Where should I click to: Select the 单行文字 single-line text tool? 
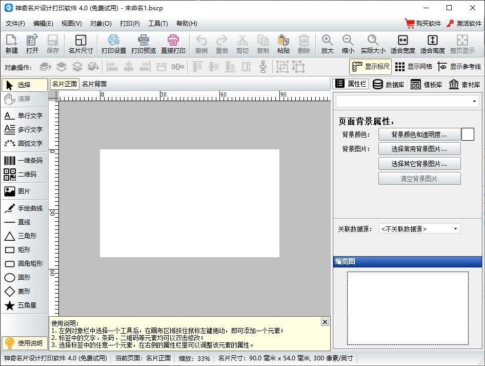pyautogui.click(x=25, y=115)
